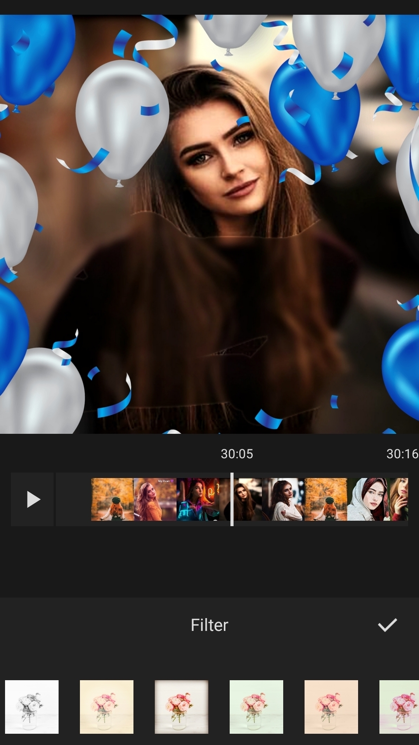Tap the Filter panel title label
Viewport: 419px width, 745px height.
click(x=209, y=625)
